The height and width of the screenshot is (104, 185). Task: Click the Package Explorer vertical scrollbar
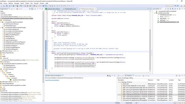click(x=43, y=47)
